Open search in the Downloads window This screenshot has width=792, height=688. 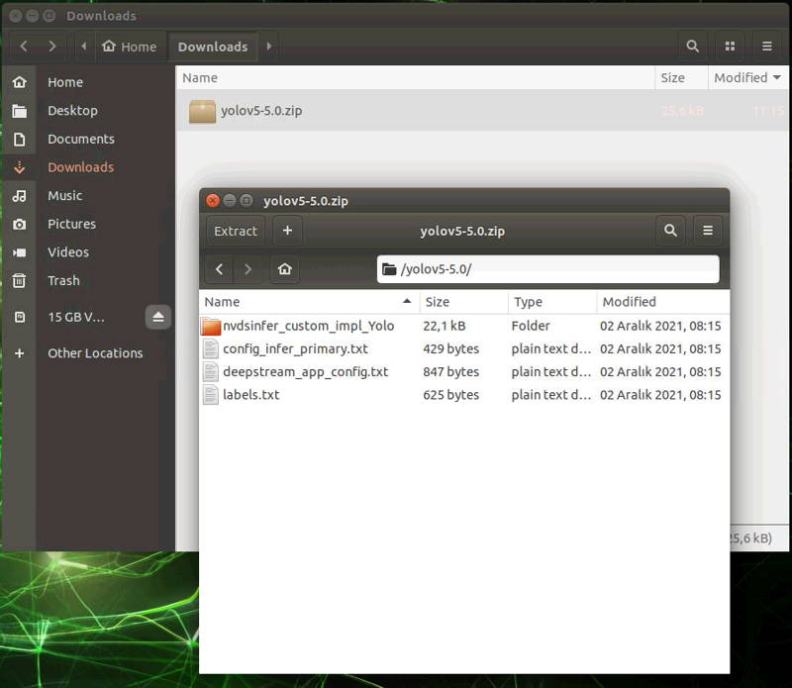coord(692,46)
